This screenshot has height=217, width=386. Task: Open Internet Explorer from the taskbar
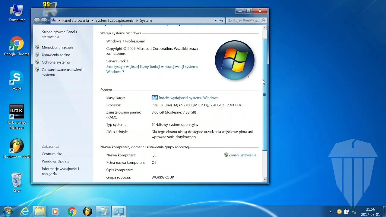(x=25, y=211)
